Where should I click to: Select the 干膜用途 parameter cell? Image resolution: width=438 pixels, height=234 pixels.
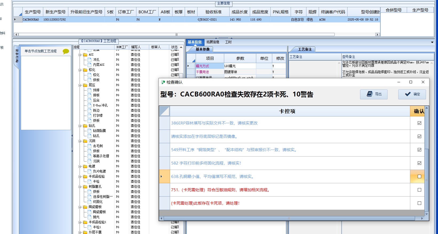[210, 72]
